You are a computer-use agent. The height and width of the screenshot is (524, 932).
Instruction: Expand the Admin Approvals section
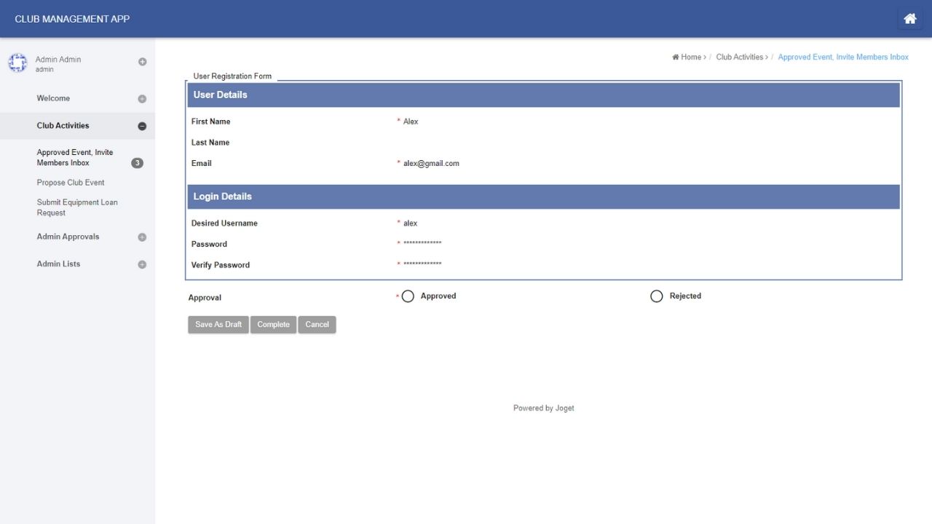[142, 237]
